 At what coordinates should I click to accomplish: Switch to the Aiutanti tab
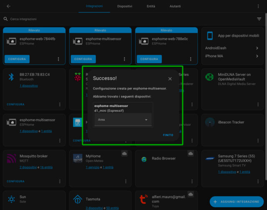point(175,7)
